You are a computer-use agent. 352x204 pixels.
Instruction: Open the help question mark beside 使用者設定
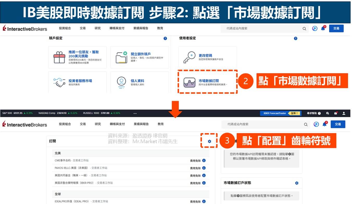pyautogui.click(x=295, y=38)
